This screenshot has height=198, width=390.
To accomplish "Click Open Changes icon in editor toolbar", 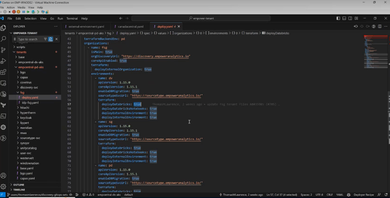I will (x=356, y=27).
